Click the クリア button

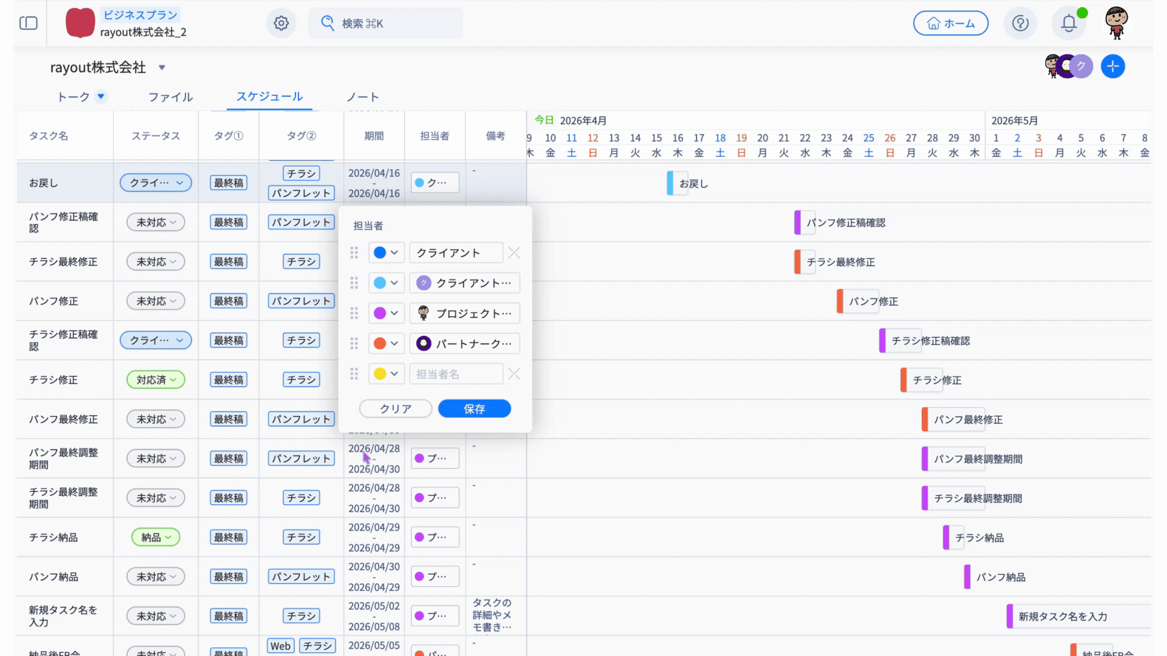point(396,409)
